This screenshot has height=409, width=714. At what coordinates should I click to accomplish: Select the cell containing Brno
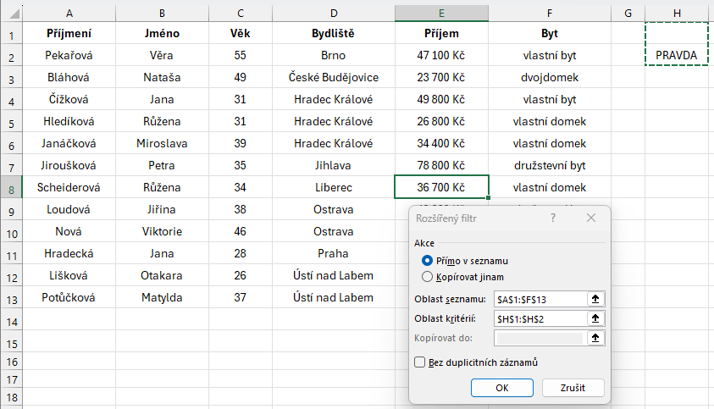[334, 55]
